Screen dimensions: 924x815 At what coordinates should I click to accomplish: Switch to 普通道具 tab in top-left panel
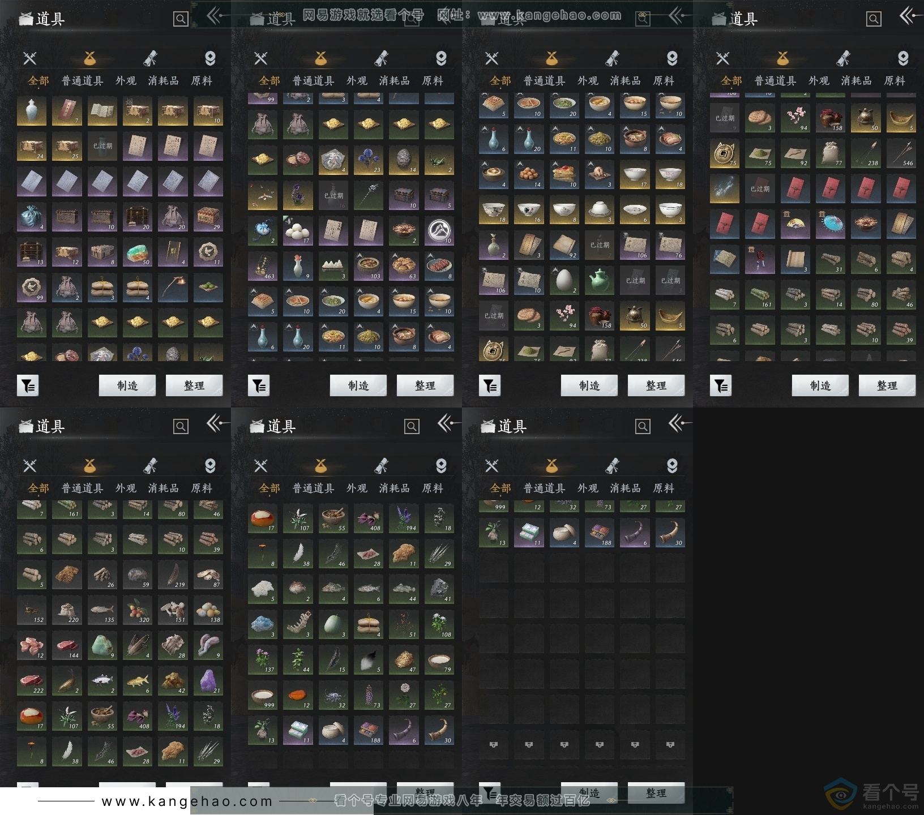83,81
